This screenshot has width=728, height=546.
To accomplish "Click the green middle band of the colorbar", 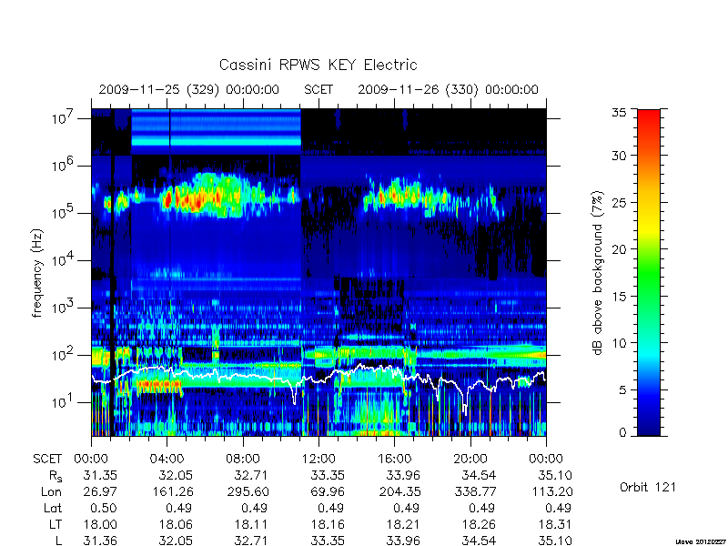I will pyautogui.click(x=649, y=274).
